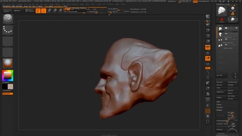Screen dimensions: 242x136
Task: Click the Zoom canvas icon
Action: (x=208, y=30)
